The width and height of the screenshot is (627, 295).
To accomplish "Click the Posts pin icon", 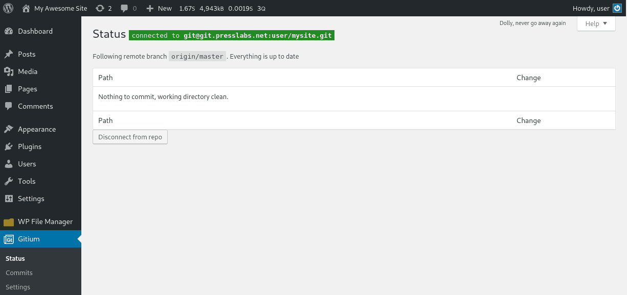I will (9, 54).
